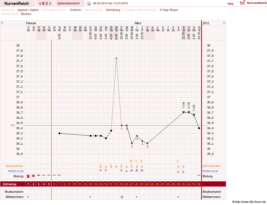Click the left Brustsymptom row label

pyautogui.click(x=14, y=192)
